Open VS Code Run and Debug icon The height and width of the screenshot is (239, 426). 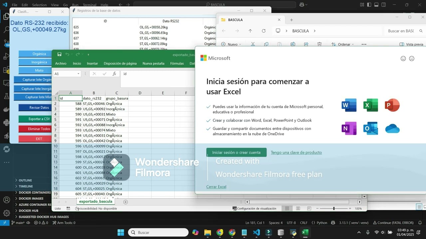[6, 57]
